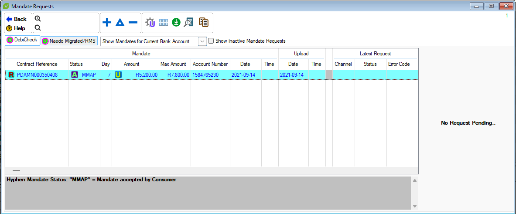
Task: Click the blue minus remove icon
Action: tap(133, 23)
